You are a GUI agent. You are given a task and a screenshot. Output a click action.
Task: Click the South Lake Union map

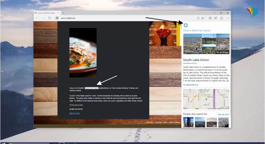[x=206, y=99]
